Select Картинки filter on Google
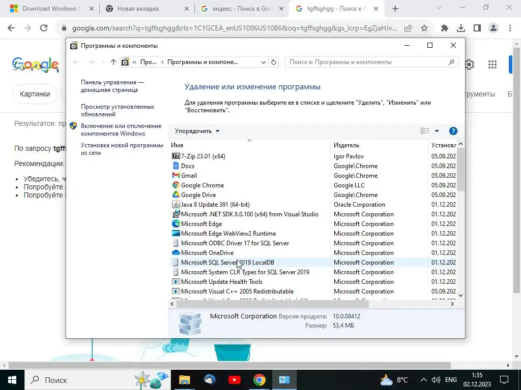The height and width of the screenshot is (390, 521). coord(35,94)
